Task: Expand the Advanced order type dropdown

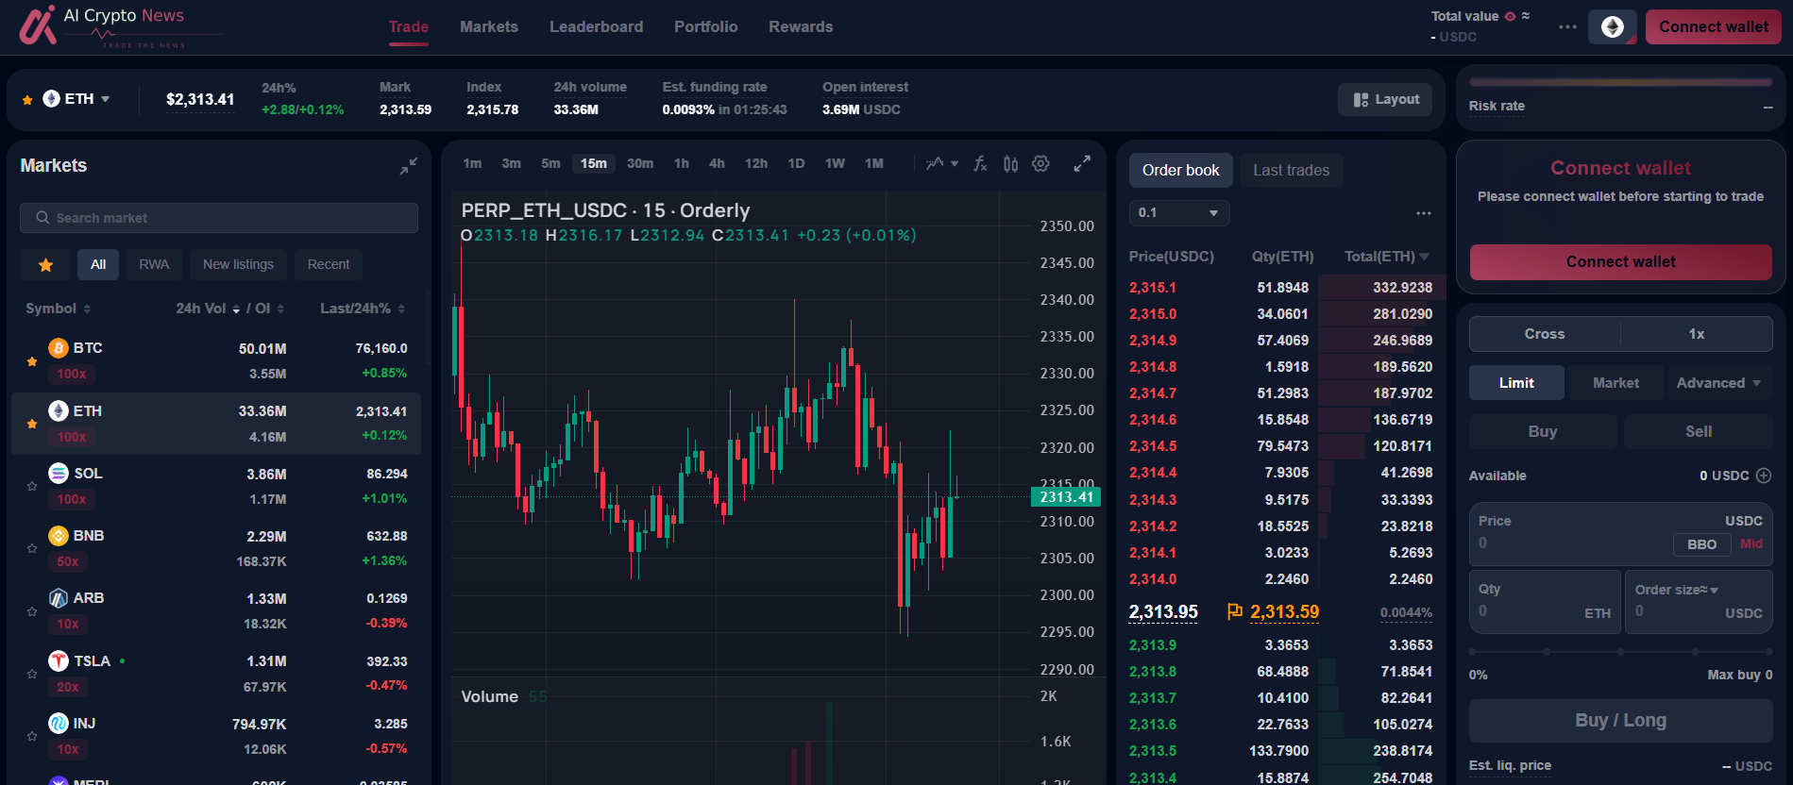Action: pyautogui.click(x=1718, y=383)
